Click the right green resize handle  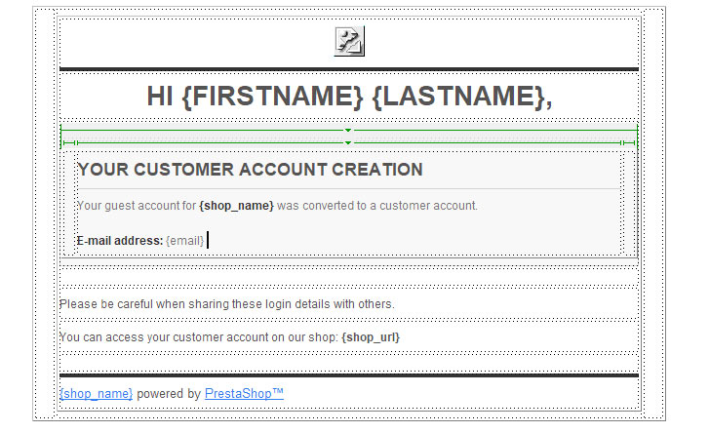pyautogui.click(x=621, y=143)
